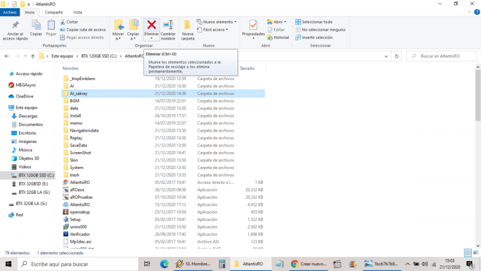This screenshot has height=271, width=481.
Task: Click the Eliminar red X icon
Action: 152,25
